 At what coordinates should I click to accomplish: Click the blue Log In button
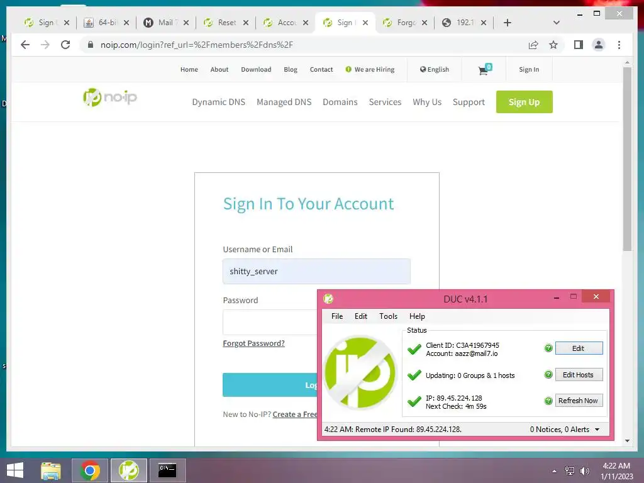[270, 385]
